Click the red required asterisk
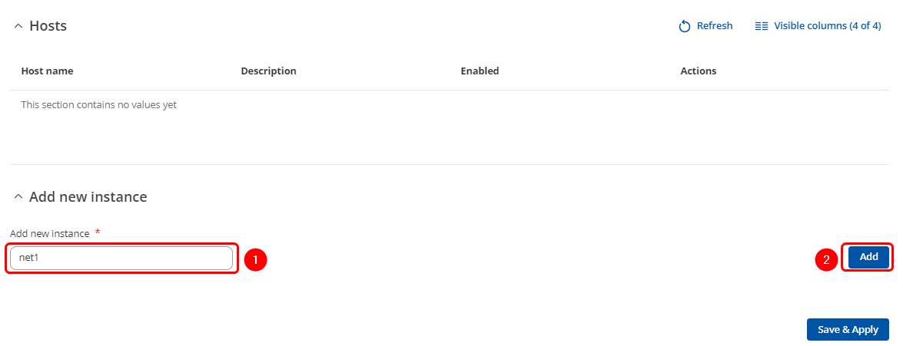 point(98,232)
